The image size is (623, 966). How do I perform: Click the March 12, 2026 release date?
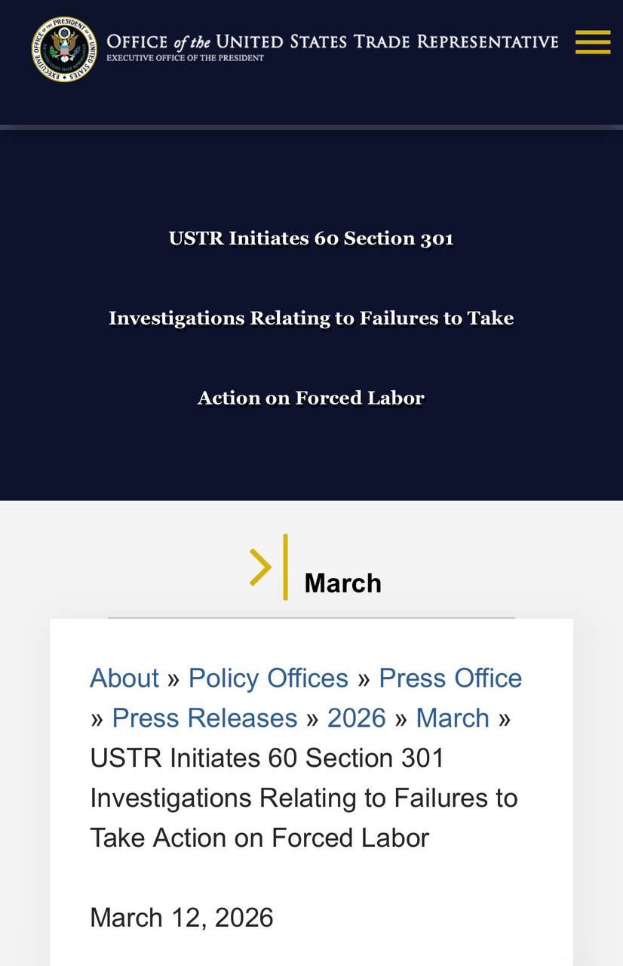[181, 918]
